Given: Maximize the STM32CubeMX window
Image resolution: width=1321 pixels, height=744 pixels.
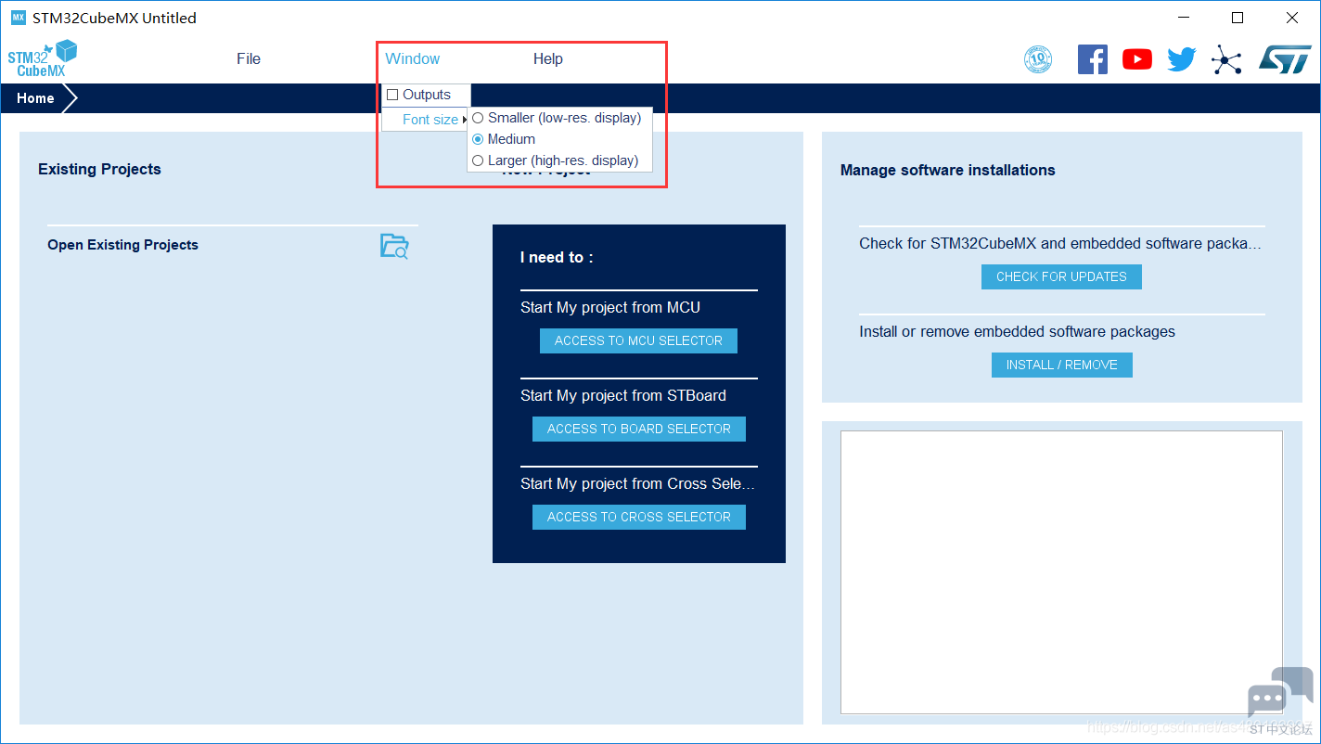Looking at the screenshot, I should pyautogui.click(x=1238, y=18).
